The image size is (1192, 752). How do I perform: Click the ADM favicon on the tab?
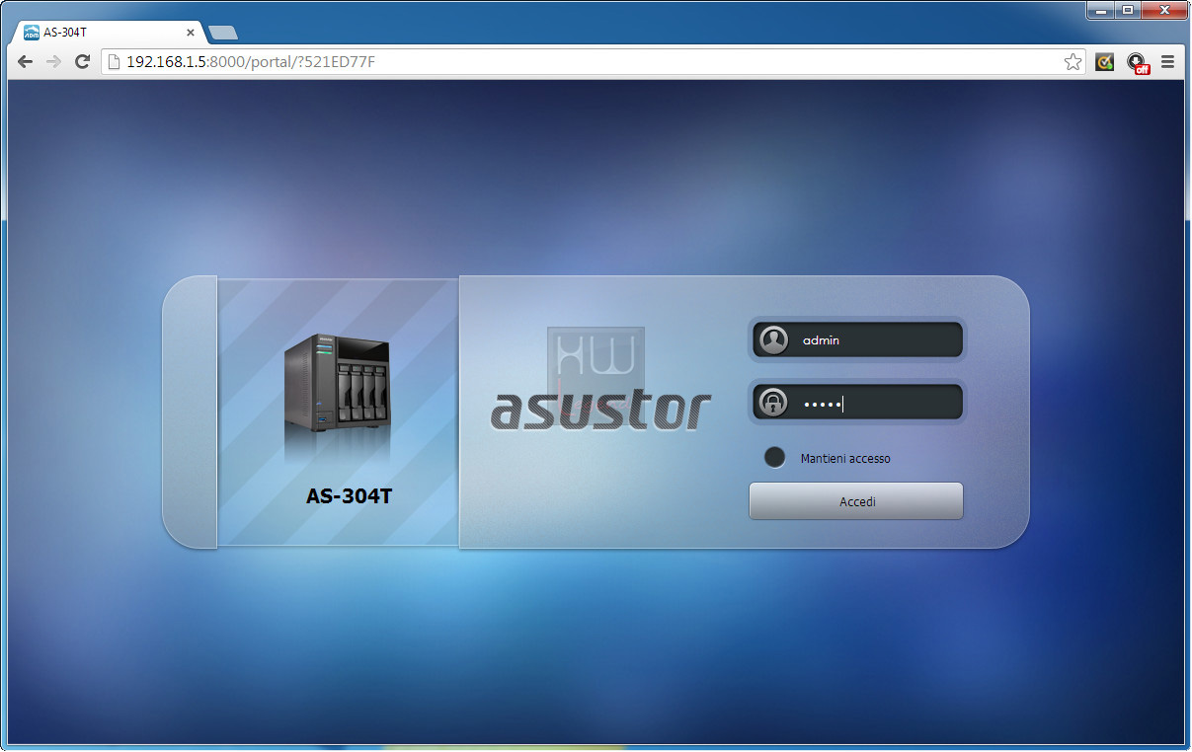point(32,33)
